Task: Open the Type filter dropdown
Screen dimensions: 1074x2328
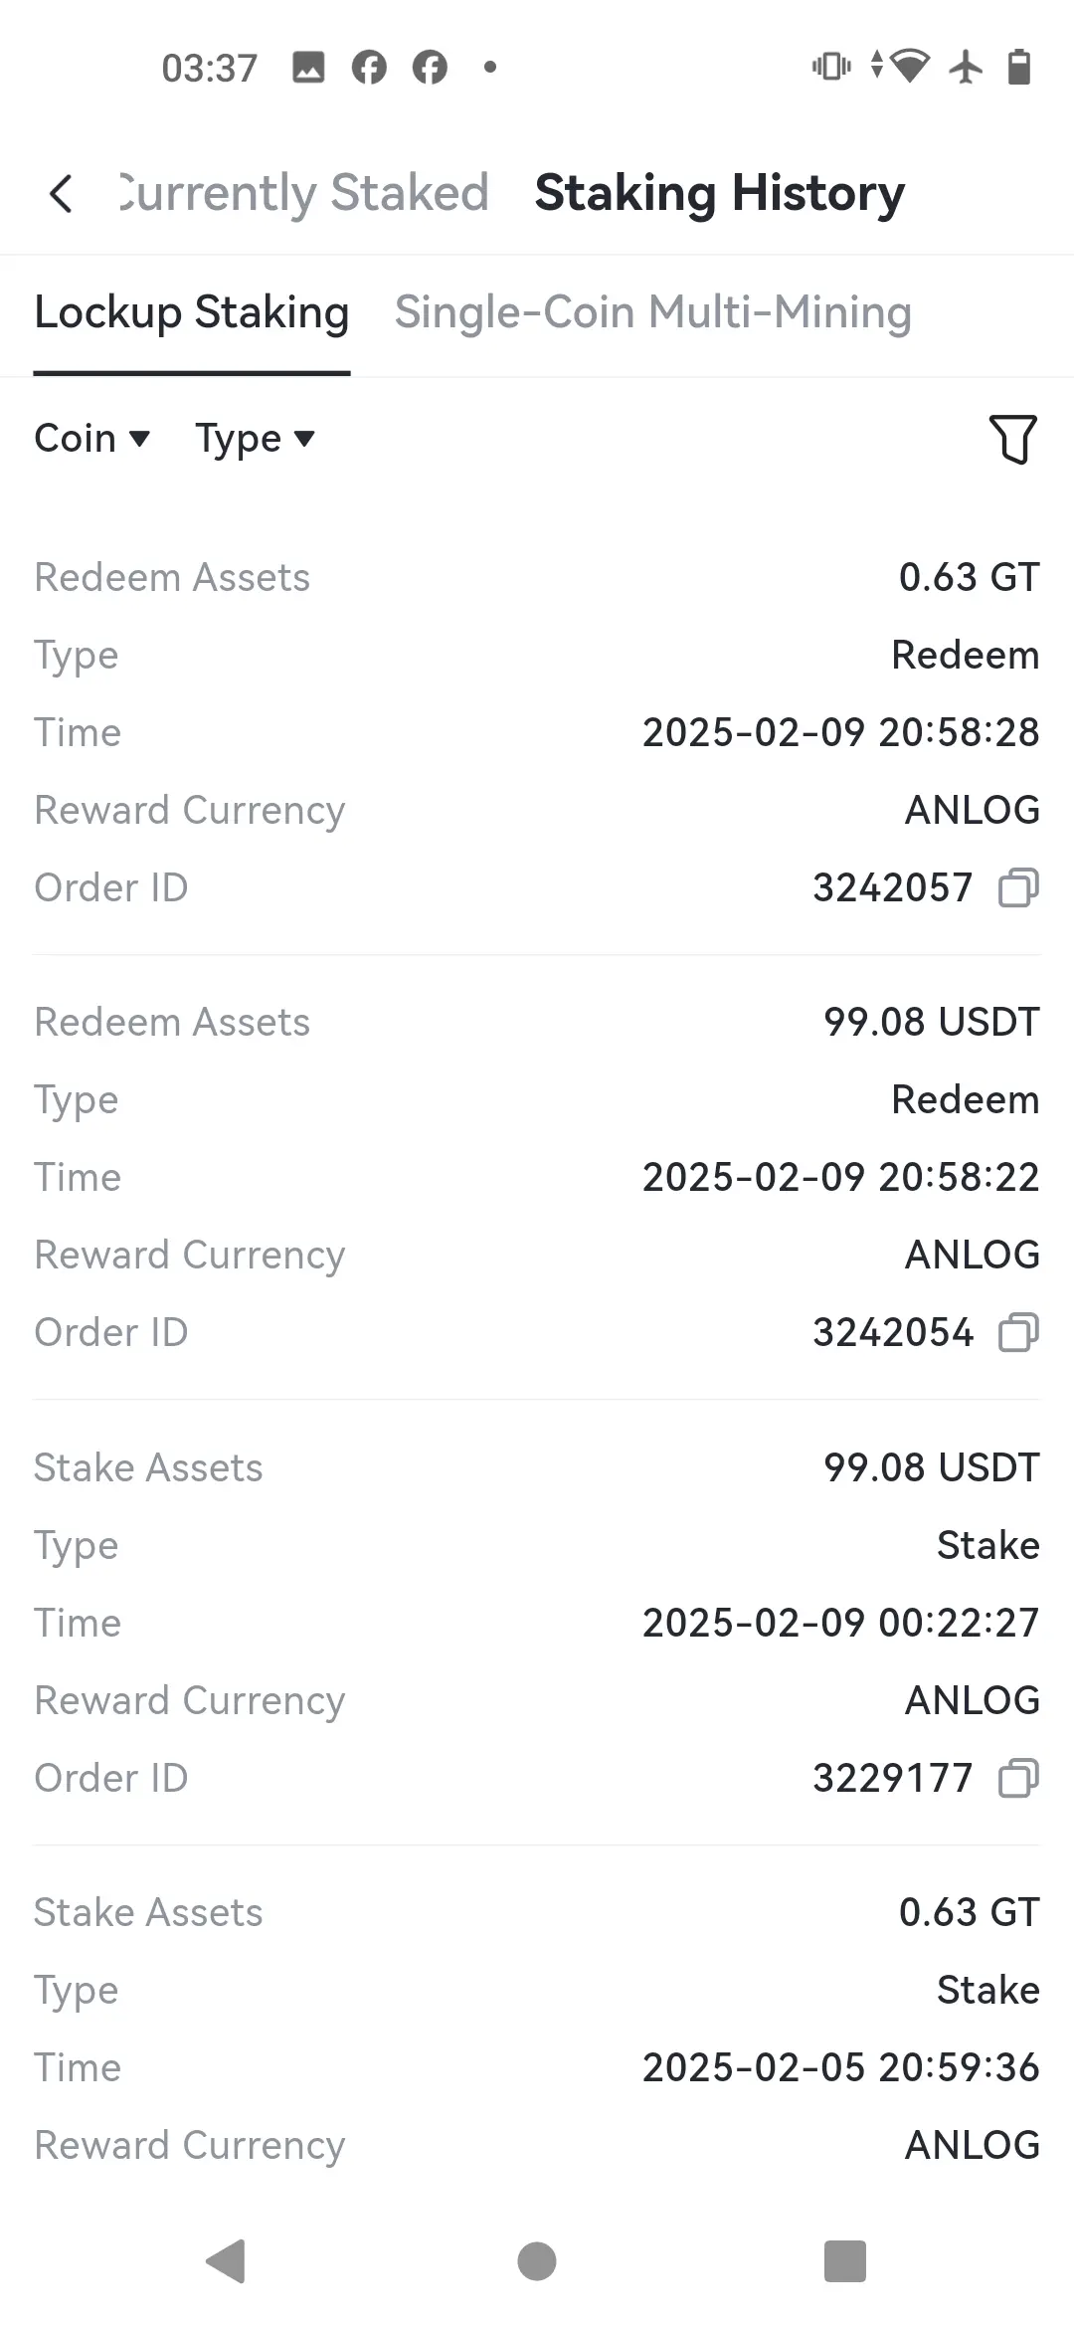Action: click(x=255, y=438)
